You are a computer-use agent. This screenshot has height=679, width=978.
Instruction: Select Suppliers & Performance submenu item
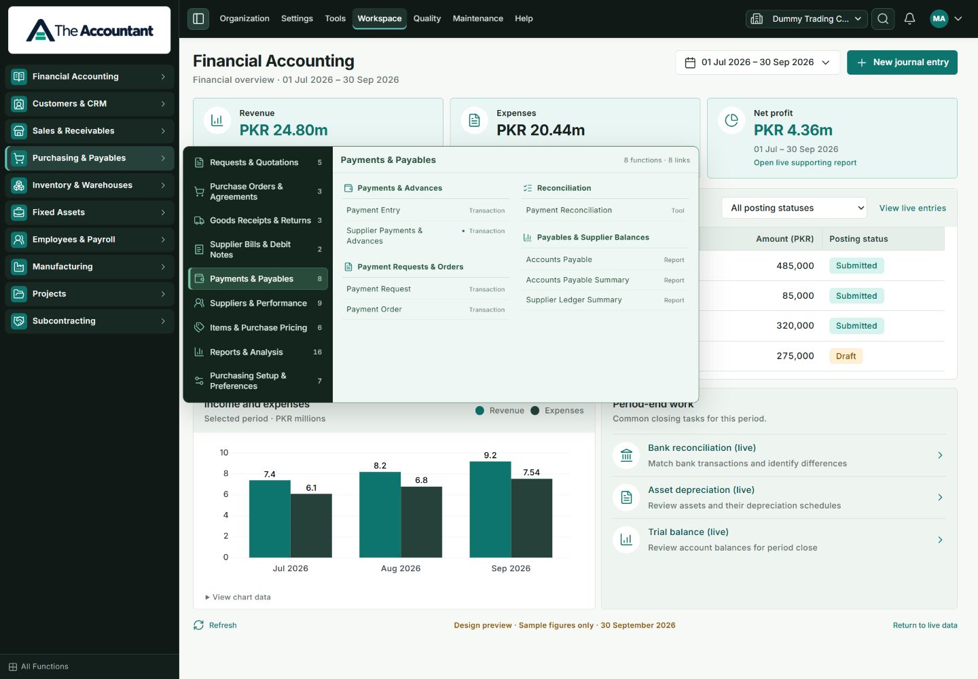pos(258,304)
